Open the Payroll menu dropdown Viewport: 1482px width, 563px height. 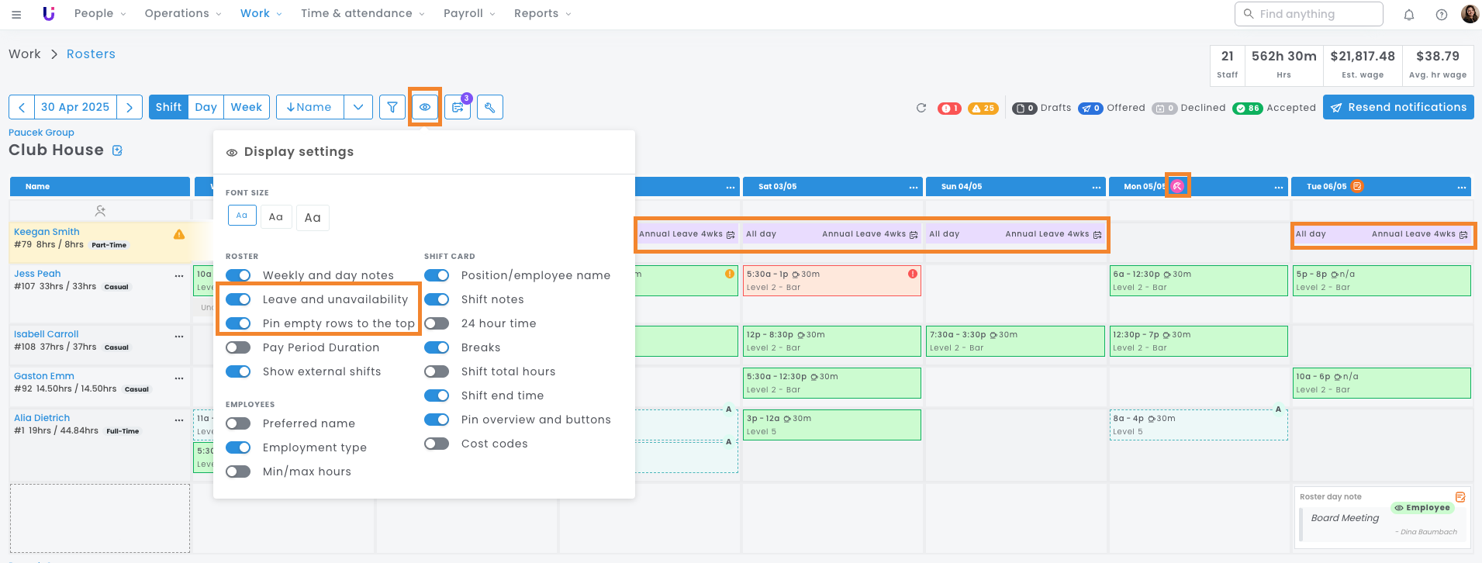(x=468, y=13)
